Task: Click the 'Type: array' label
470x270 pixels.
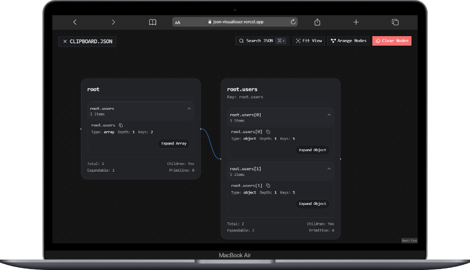Action: click(x=103, y=132)
